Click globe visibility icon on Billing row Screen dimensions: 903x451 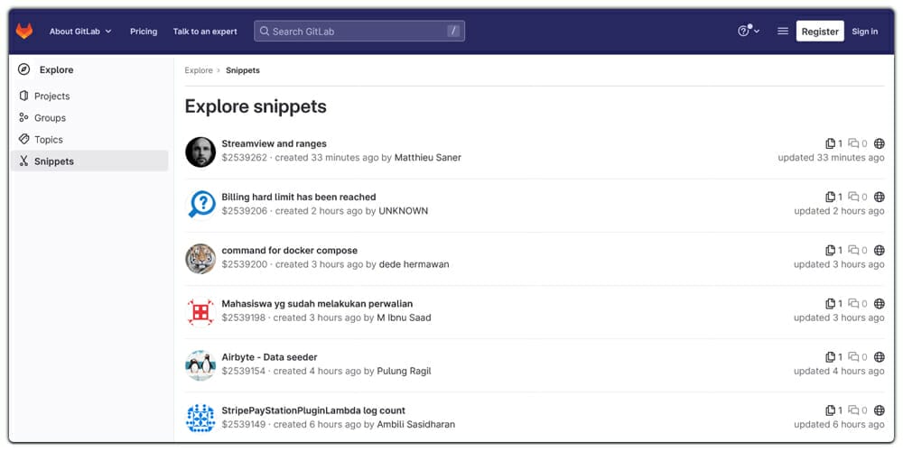click(x=880, y=198)
